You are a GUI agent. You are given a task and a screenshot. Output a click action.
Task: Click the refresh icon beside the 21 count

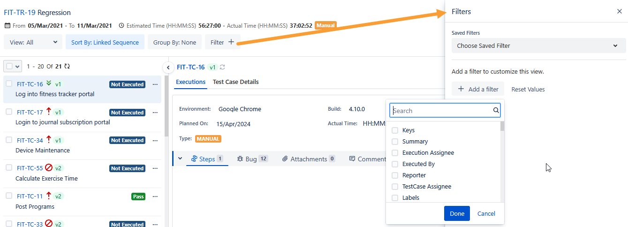[67, 67]
